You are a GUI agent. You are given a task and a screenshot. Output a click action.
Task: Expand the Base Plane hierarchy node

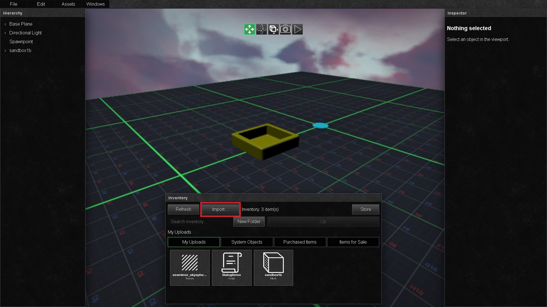click(5, 24)
